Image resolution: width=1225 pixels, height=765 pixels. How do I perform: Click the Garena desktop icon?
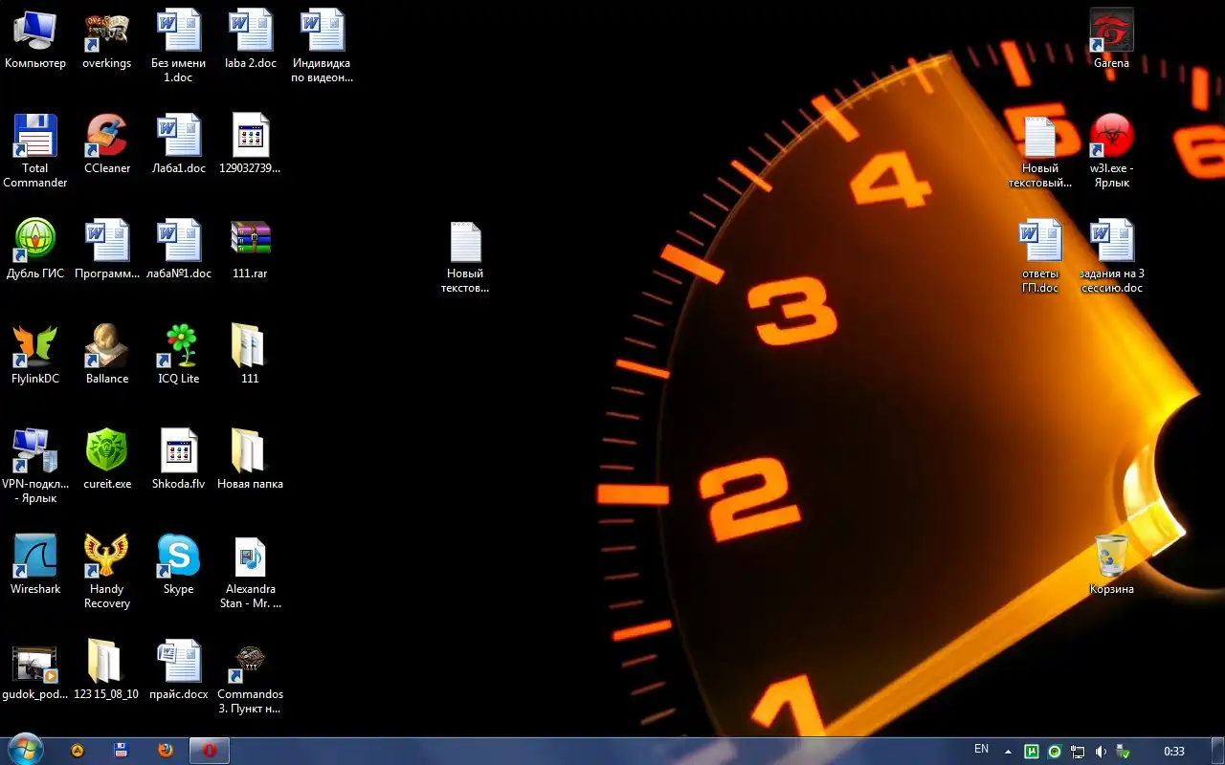tap(1111, 31)
